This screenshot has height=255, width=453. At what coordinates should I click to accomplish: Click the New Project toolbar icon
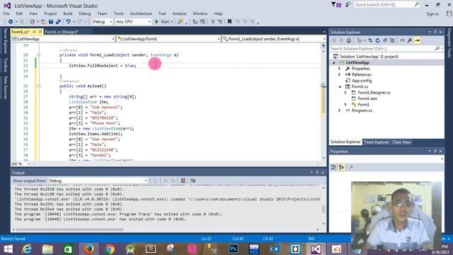[x=32, y=22]
